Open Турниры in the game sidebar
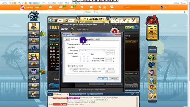The width and height of the screenshot is (190, 107). tap(34, 41)
